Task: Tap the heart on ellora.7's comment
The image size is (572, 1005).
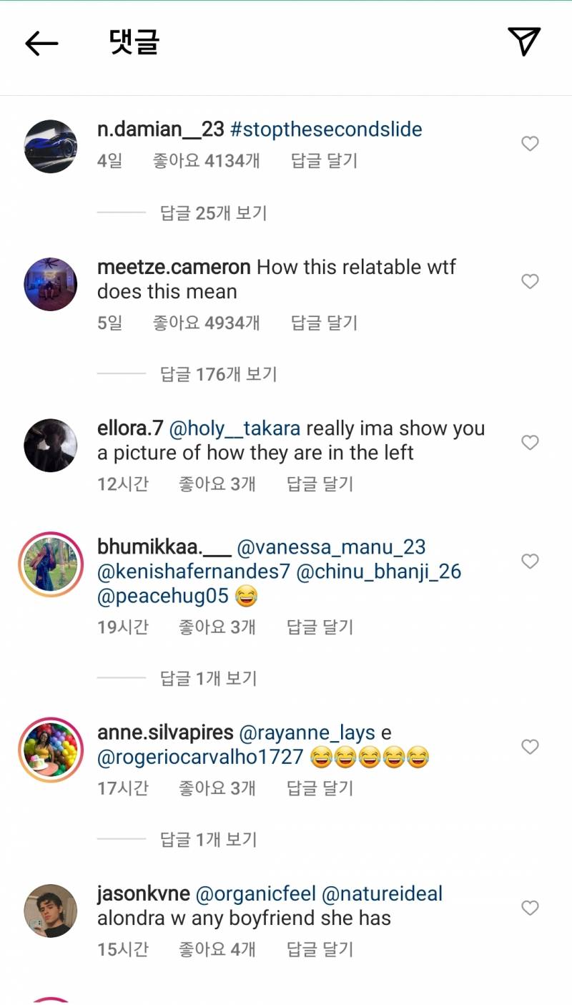Action: pyautogui.click(x=530, y=443)
